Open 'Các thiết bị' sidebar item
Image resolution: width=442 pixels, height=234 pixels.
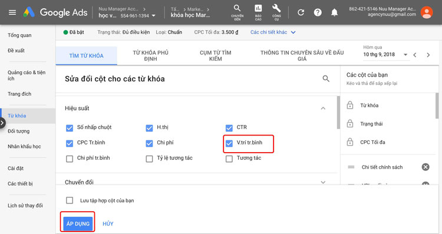point(20,183)
